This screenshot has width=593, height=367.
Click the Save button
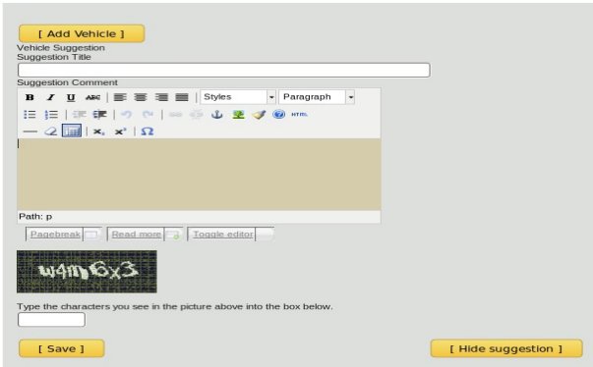pos(62,348)
